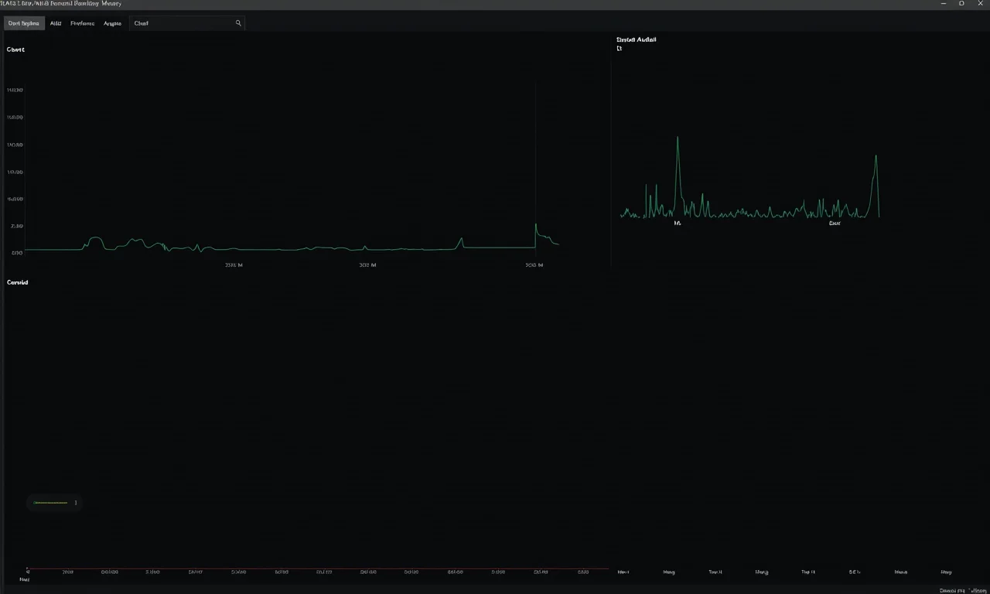990x594 pixels.
Task: Click the magnifier icon in the search box
Action: tap(238, 23)
